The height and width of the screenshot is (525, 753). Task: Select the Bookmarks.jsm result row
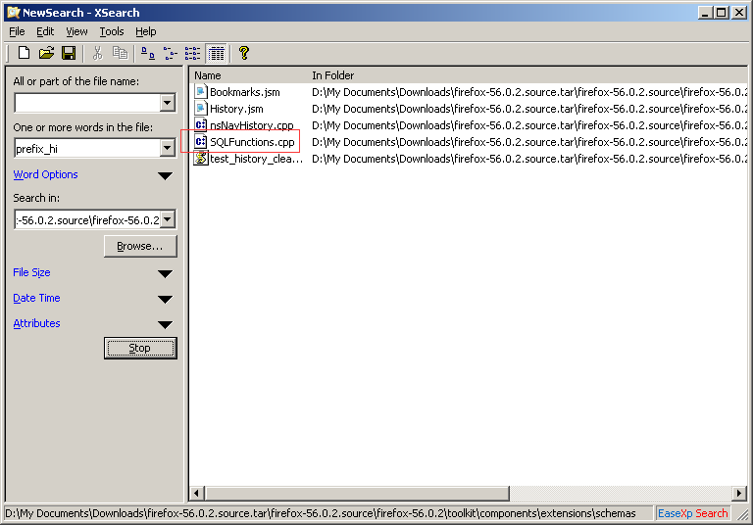pyautogui.click(x=245, y=92)
